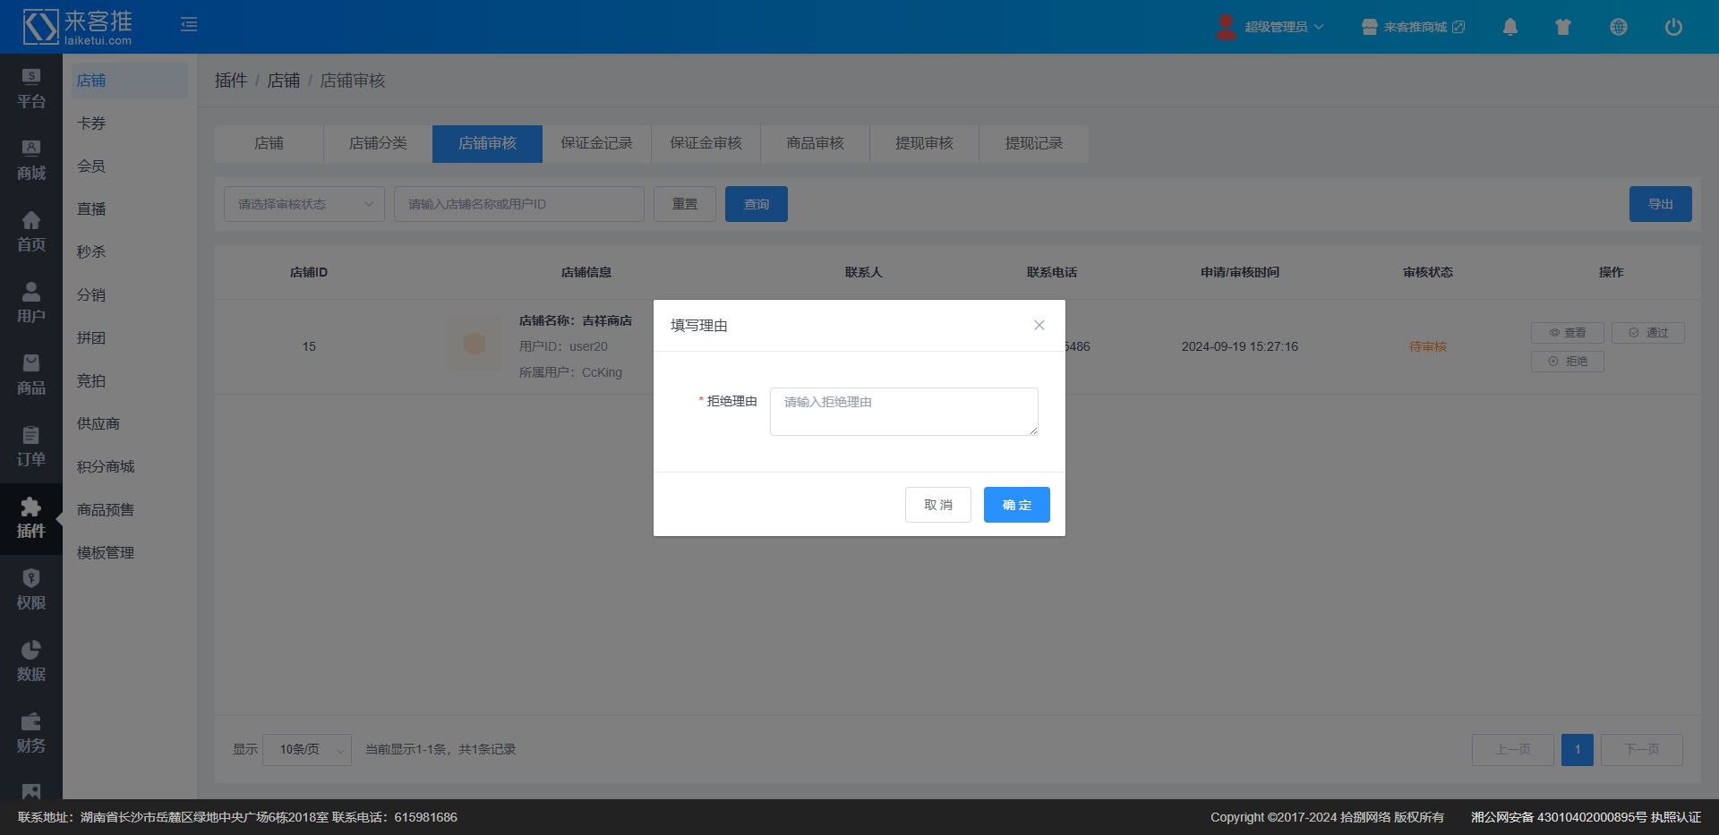
Task: Open the 10条/页 page size dropdown
Action: pos(306,749)
